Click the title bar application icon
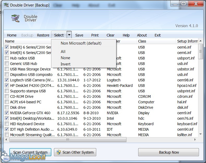206x163 pixels. [x=6, y=5]
